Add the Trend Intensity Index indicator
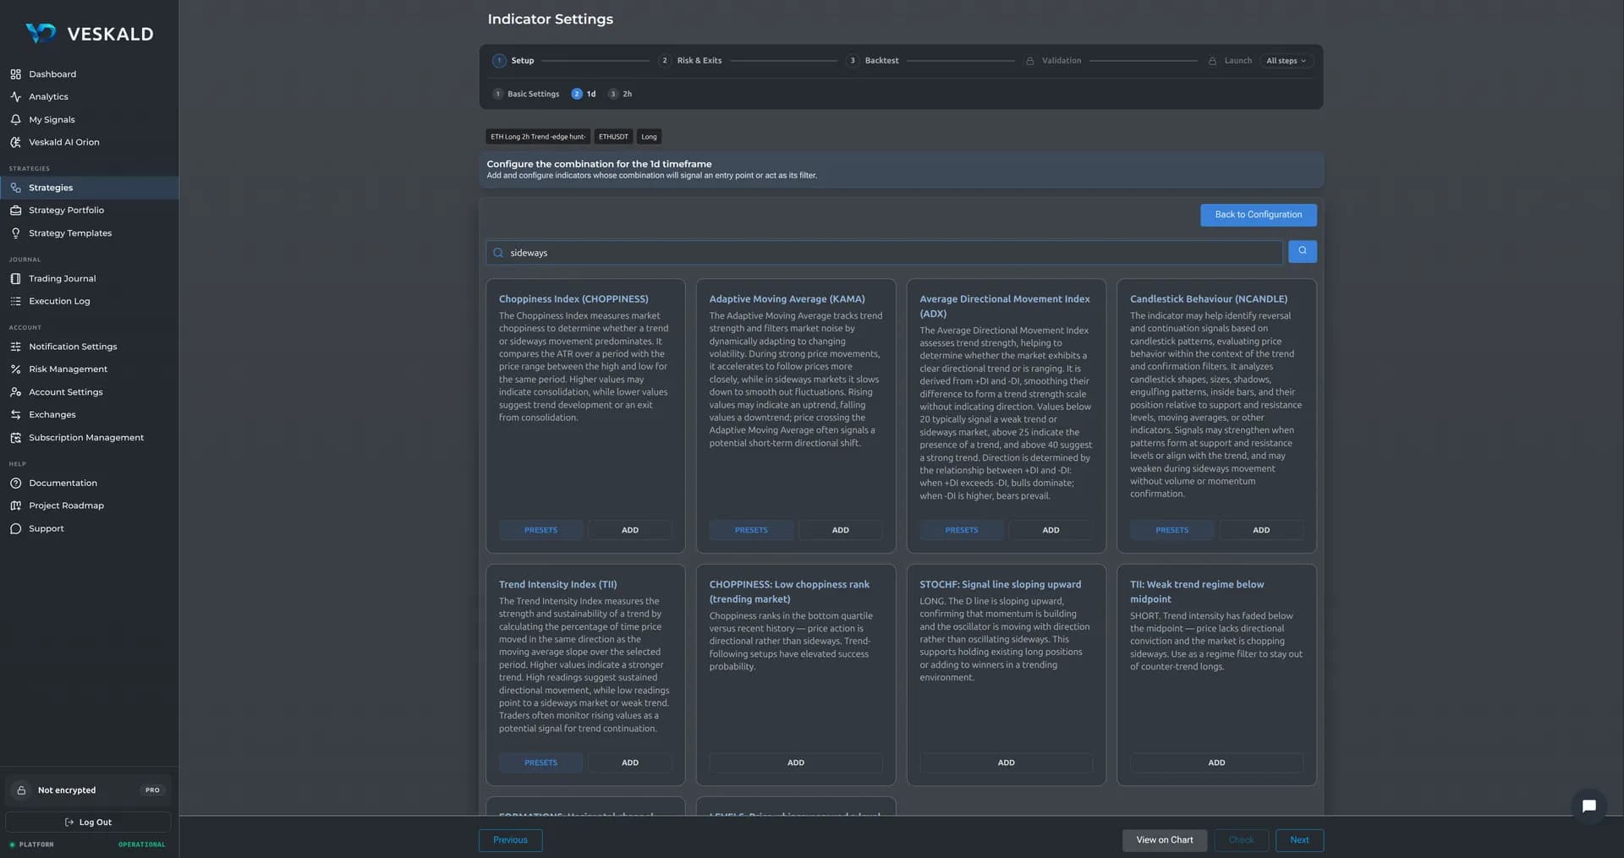The width and height of the screenshot is (1624, 858). coord(630,762)
